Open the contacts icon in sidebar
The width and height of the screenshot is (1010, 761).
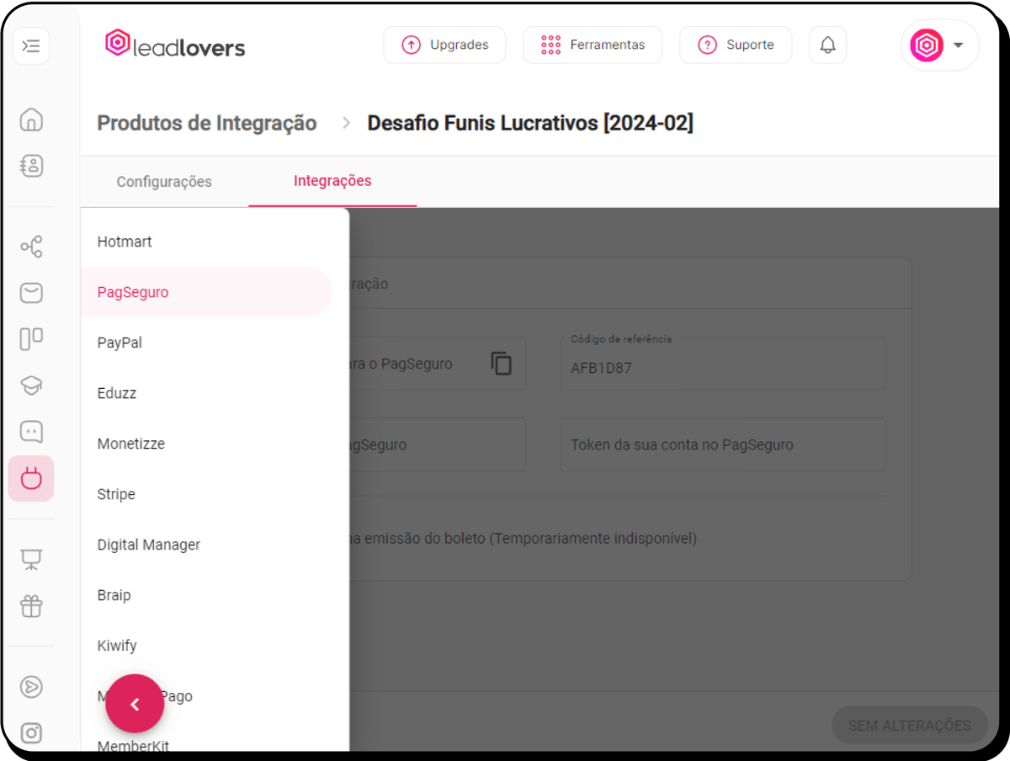pyautogui.click(x=31, y=166)
